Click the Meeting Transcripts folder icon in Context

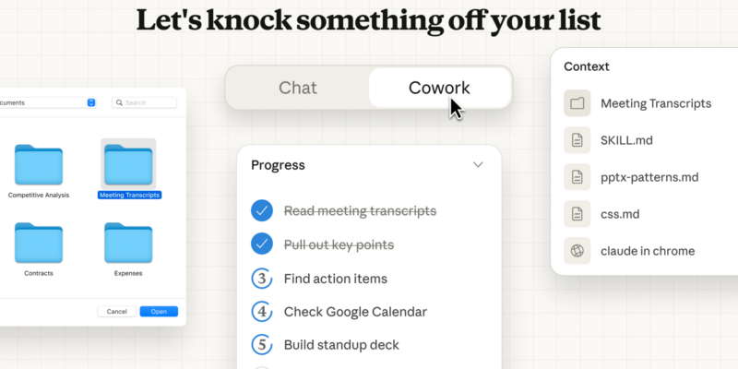(x=577, y=103)
